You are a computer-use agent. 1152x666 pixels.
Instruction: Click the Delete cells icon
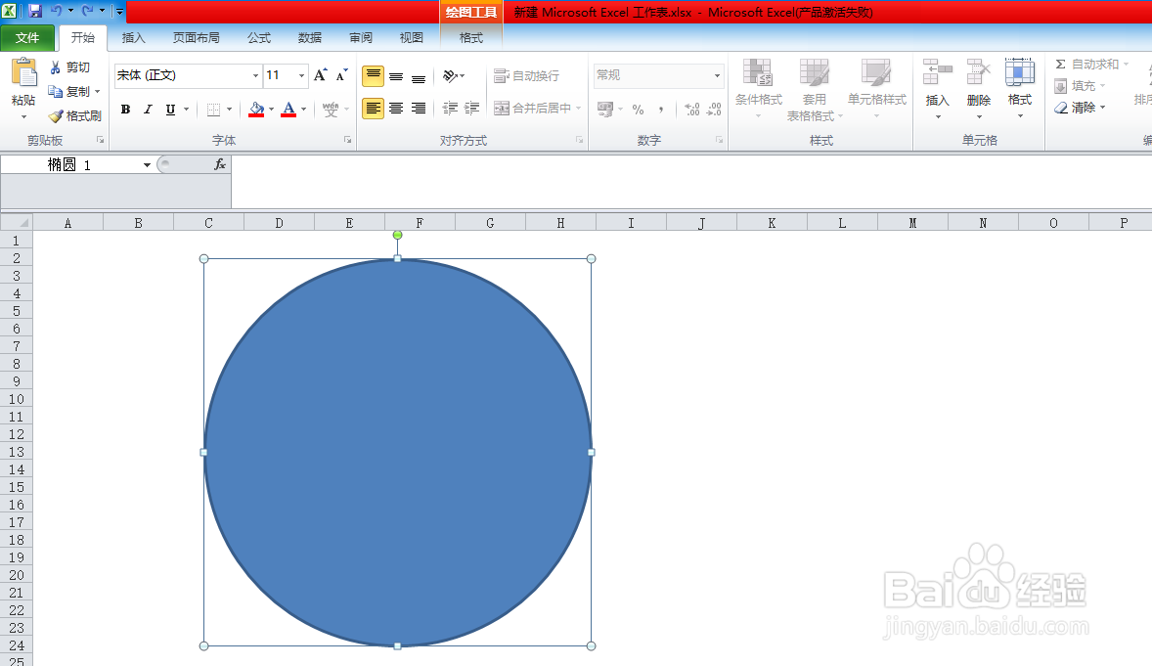[979, 72]
